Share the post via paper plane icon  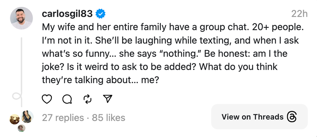[x=108, y=99]
